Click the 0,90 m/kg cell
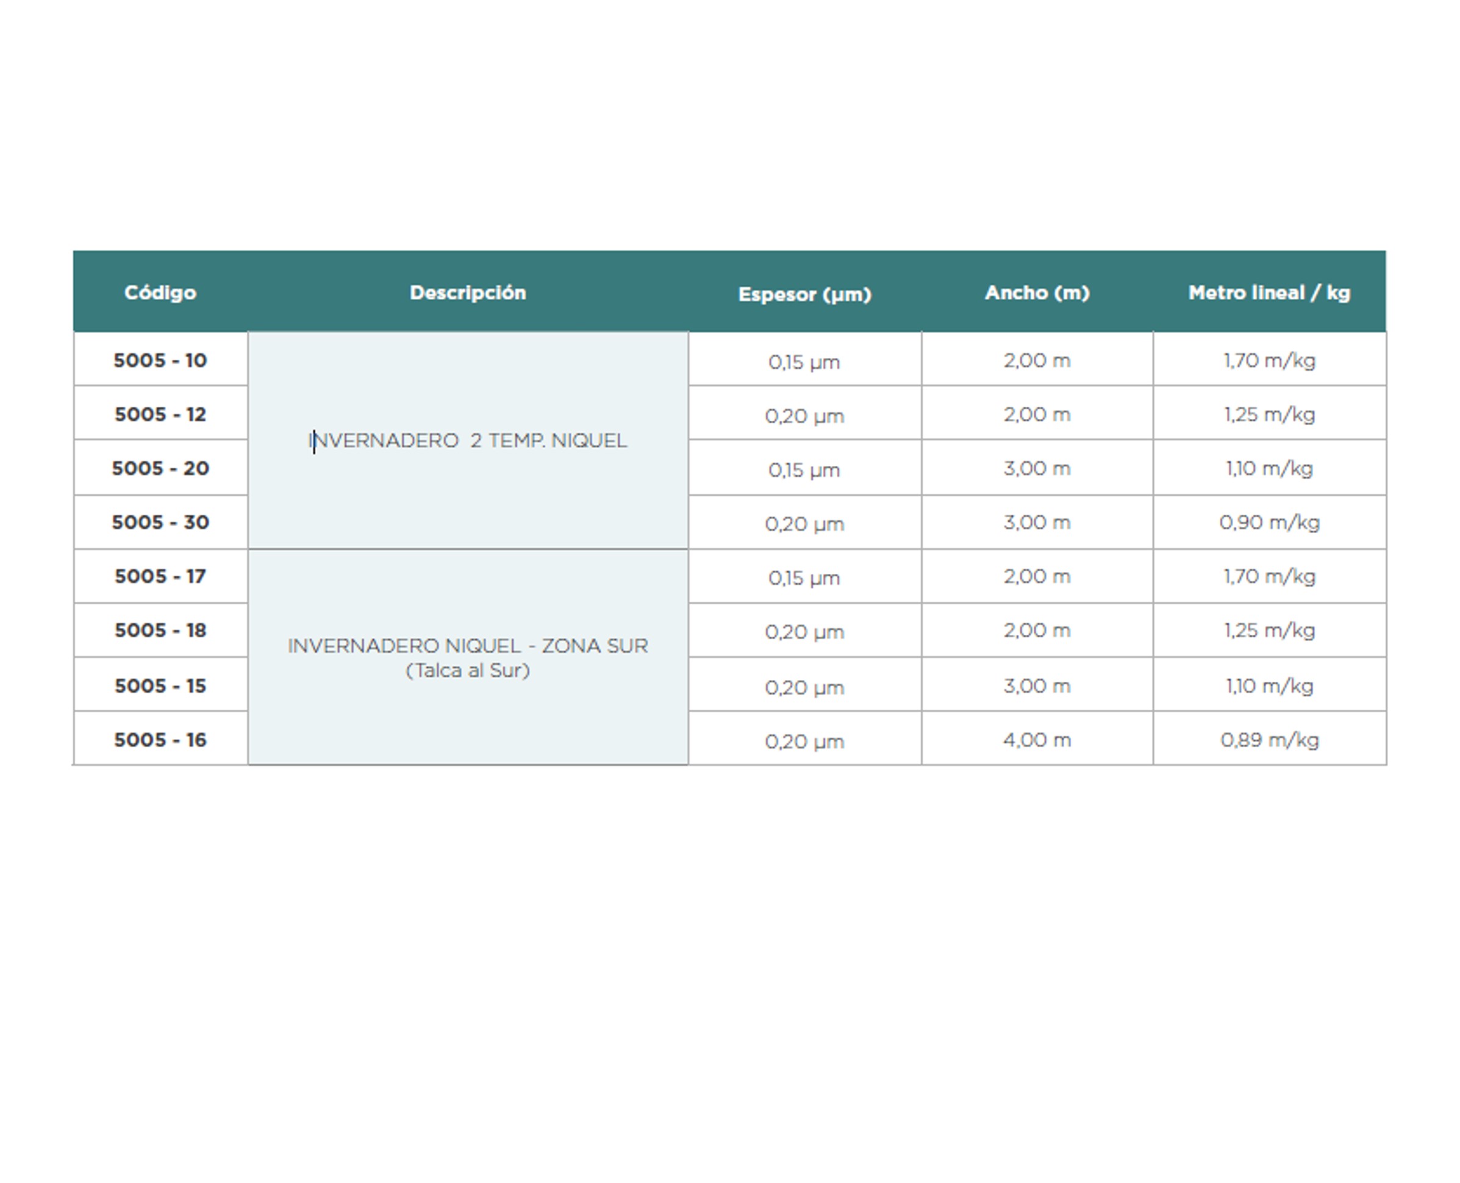Viewport: 1460px width, 1183px height. (1269, 522)
